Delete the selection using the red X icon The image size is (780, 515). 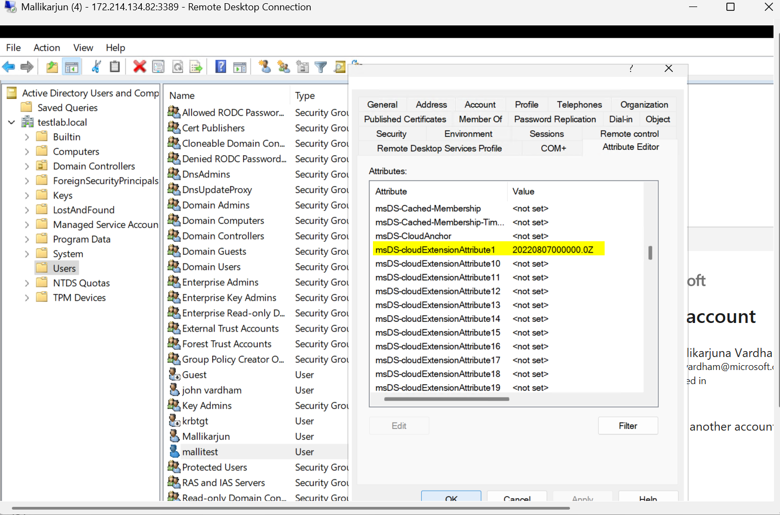pyautogui.click(x=139, y=66)
